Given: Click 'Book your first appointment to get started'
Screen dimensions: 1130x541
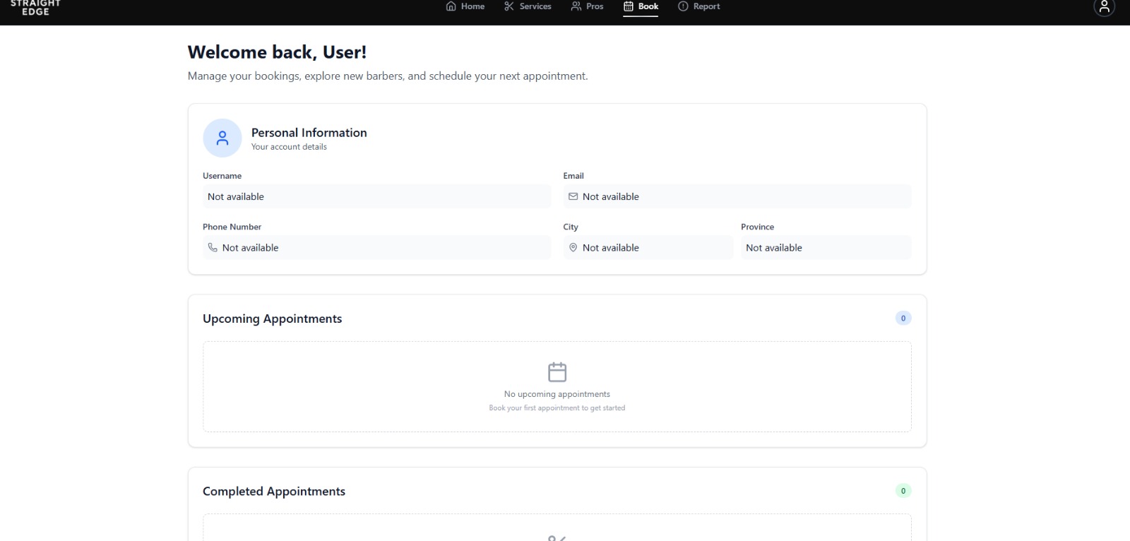Looking at the screenshot, I should [557, 408].
